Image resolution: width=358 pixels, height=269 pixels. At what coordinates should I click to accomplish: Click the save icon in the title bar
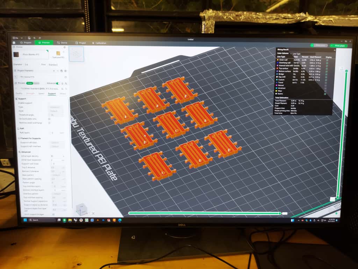tap(29, 38)
